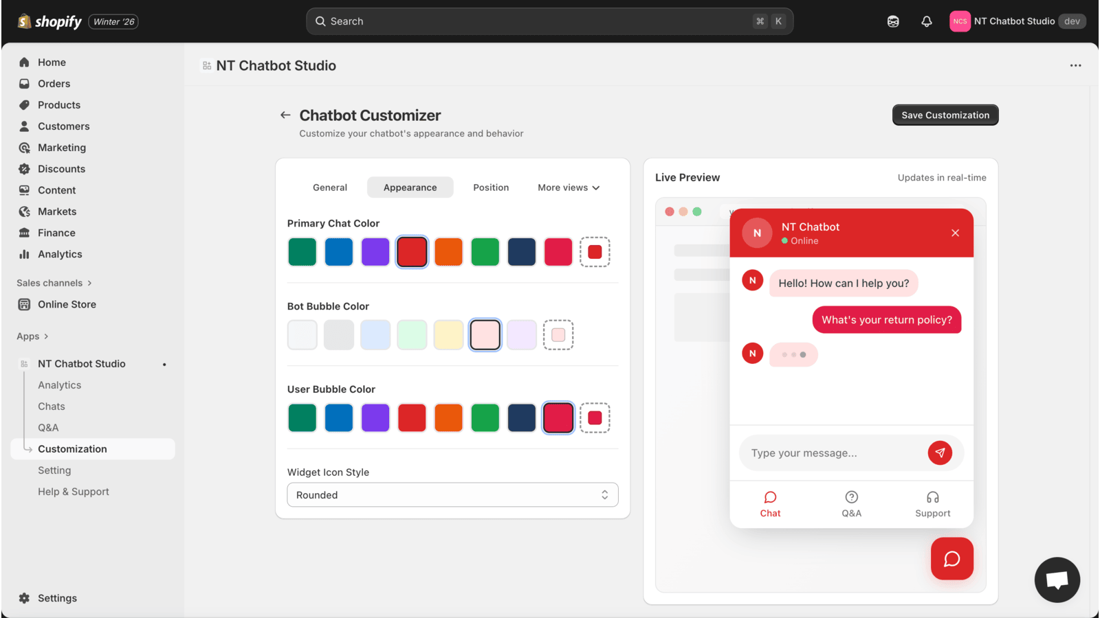Select the purple User Bubble Color
Screen dimensions: 1100x618
coord(375,417)
